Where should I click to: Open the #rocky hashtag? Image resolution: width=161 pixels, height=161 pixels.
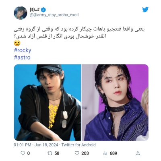point(23,50)
